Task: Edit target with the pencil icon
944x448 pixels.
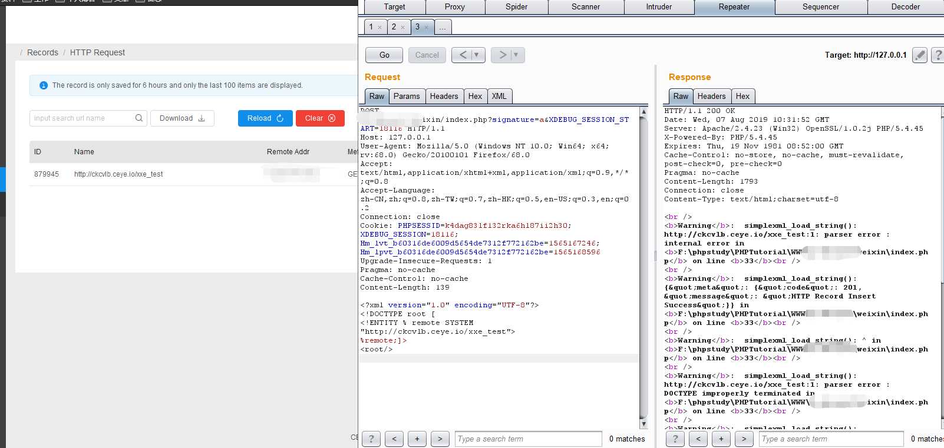Action: tap(919, 55)
